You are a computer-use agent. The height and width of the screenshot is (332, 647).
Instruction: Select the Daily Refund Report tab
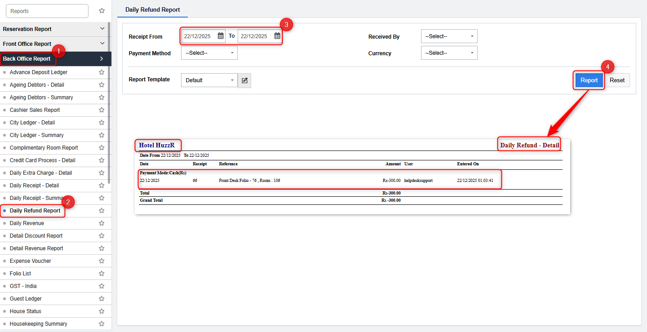point(153,9)
